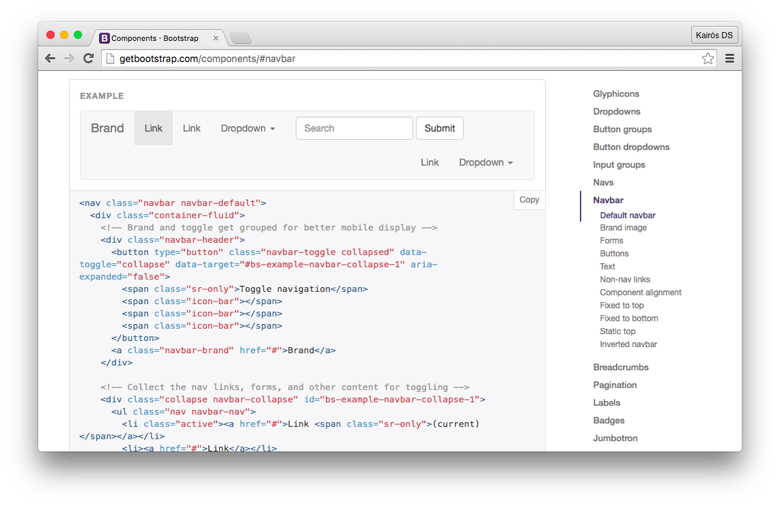780x506 pixels.
Task: Go to Brand image subsection
Action: [624, 227]
